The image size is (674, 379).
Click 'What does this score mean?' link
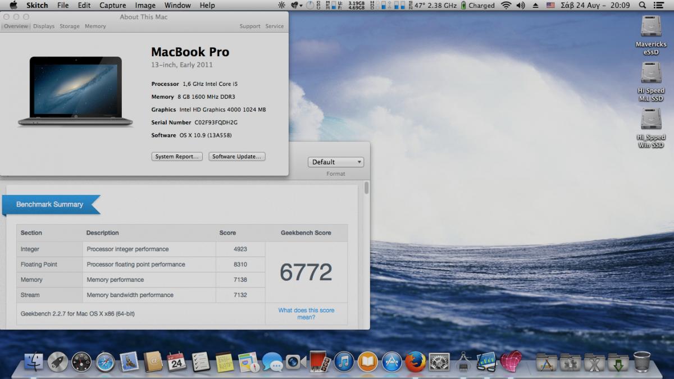point(306,314)
